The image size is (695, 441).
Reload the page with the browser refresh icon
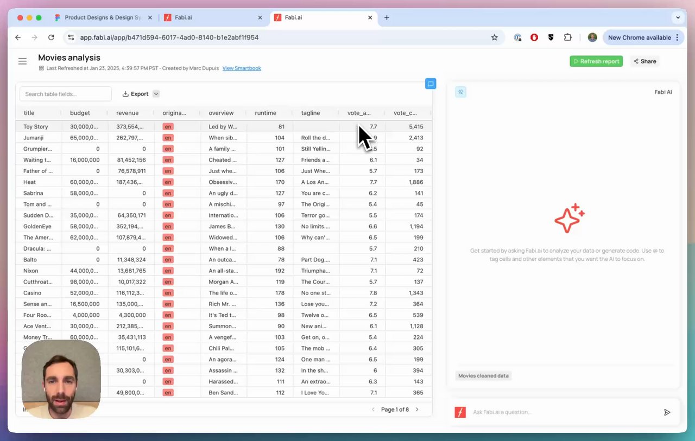coord(51,37)
